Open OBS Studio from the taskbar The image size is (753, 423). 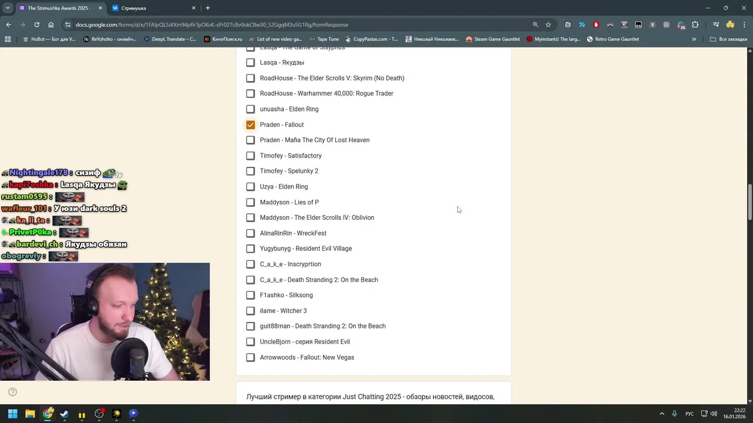99,414
